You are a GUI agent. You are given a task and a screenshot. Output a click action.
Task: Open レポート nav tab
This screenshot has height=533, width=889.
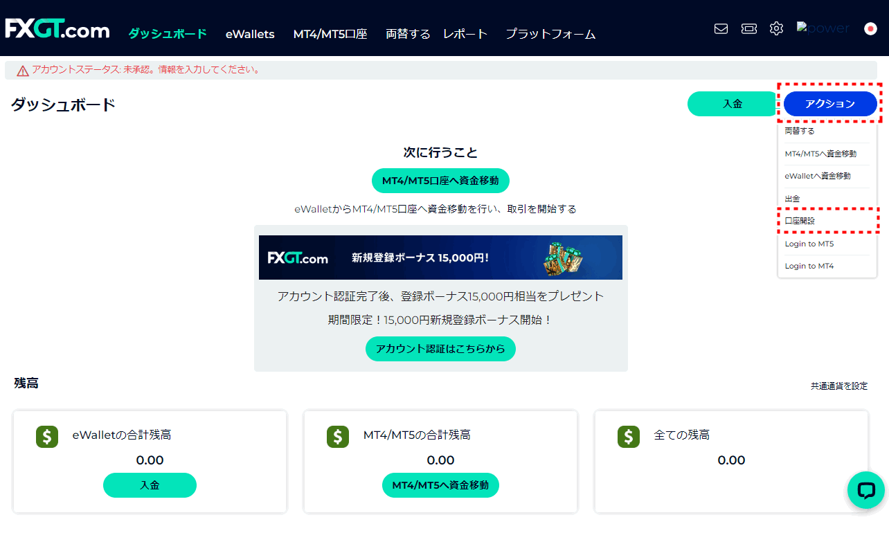click(465, 34)
